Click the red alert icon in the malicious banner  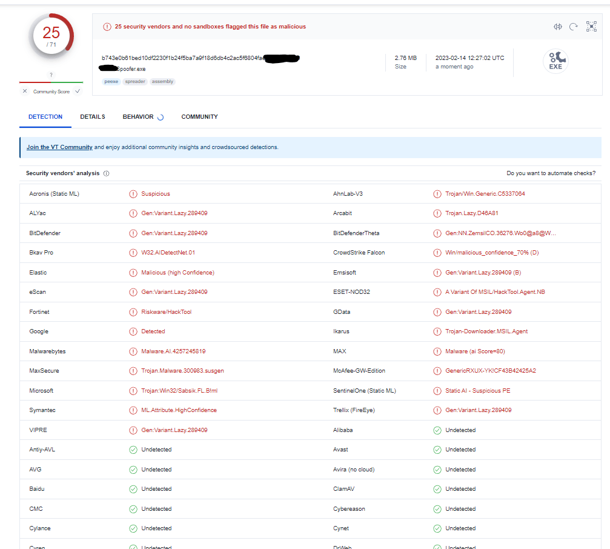pos(107,27)
